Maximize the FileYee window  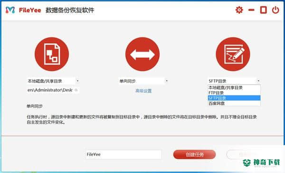(263, 10)
